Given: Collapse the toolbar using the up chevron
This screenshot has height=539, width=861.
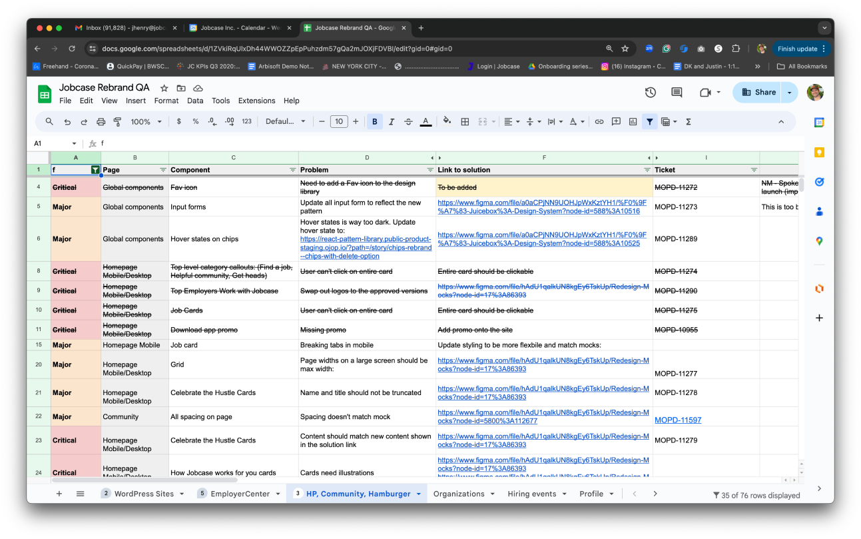Looking at the screenshot, I should 781,122.
